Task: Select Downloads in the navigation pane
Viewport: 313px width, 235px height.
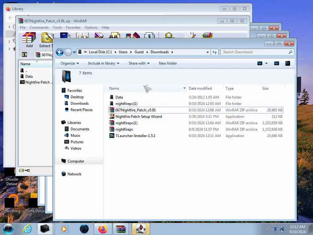Action: (79, 103)
